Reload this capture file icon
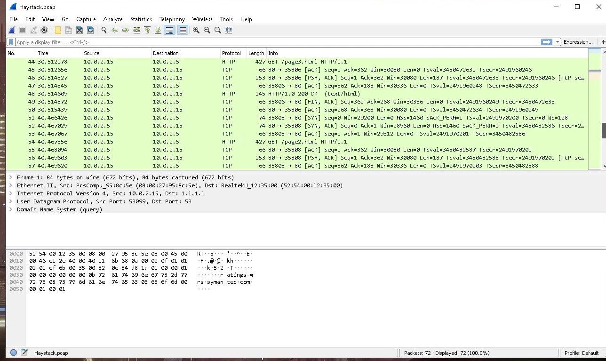 (x=90, y=30)
